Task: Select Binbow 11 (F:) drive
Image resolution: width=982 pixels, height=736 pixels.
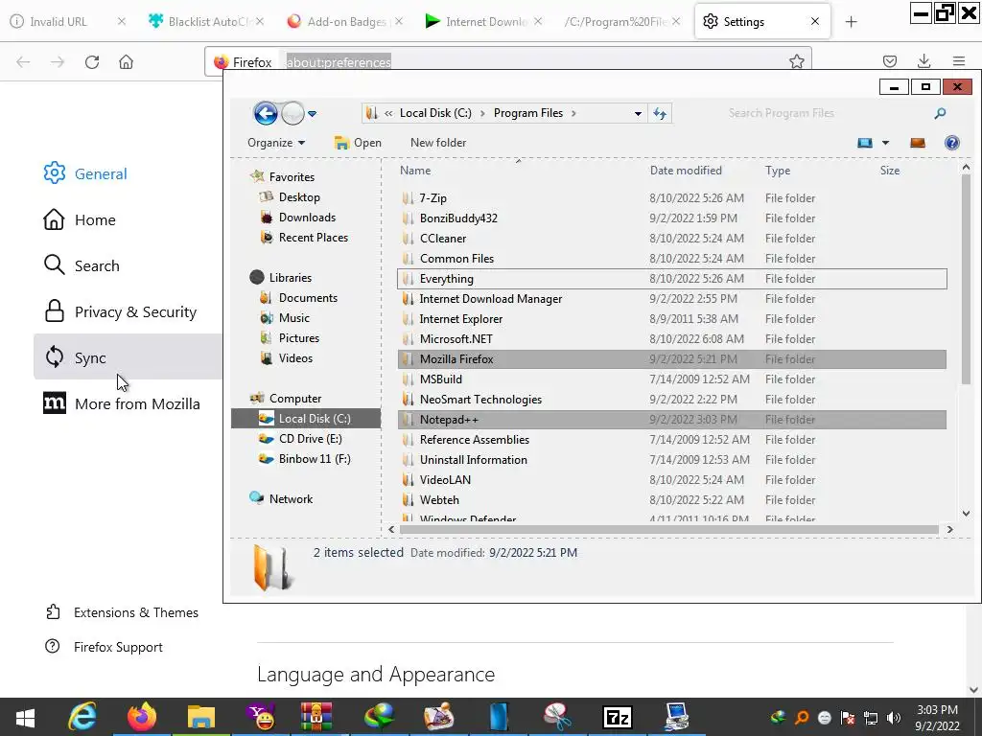Action: click(306, 459)
